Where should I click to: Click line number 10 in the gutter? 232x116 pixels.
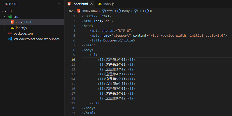point(73,60)
